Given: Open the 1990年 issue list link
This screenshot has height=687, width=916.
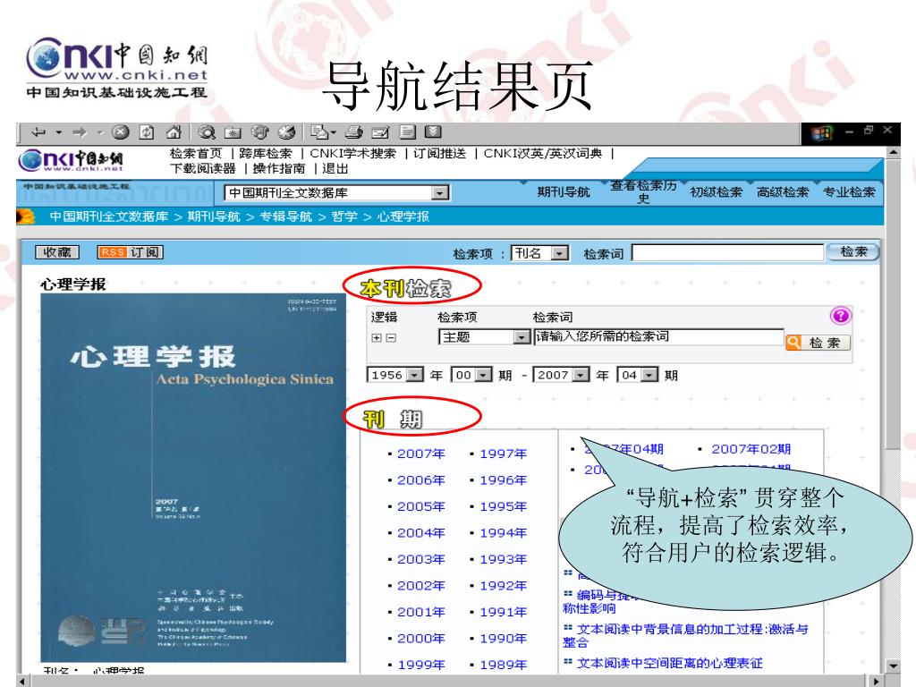Looking at the screenshot, I should [x=503, y=639].
